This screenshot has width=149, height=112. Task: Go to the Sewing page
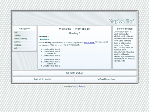(x=25, y=35)
